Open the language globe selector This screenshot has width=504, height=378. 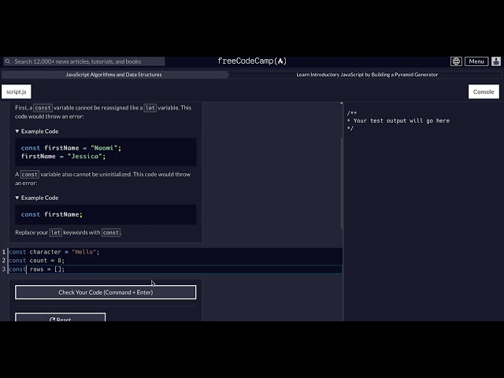click(456, 61)
